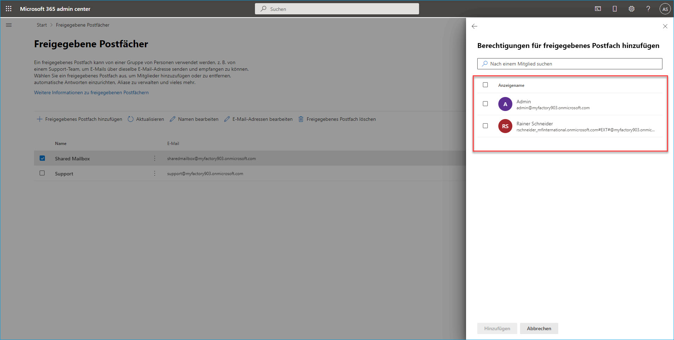Click Freigegebenes Postfach hinzufügen toolbar item
674x340 pixels.
[80, 119]
